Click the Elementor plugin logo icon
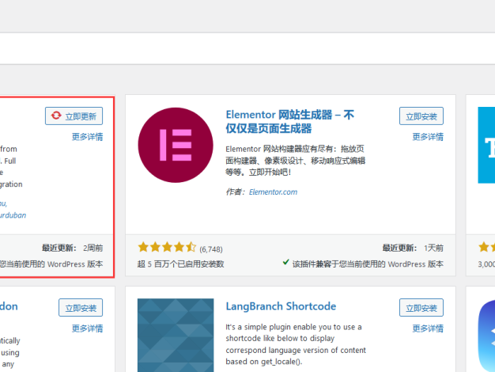This screenshot has width=495, height=372. pyautogui.click(x=176, y=146)
